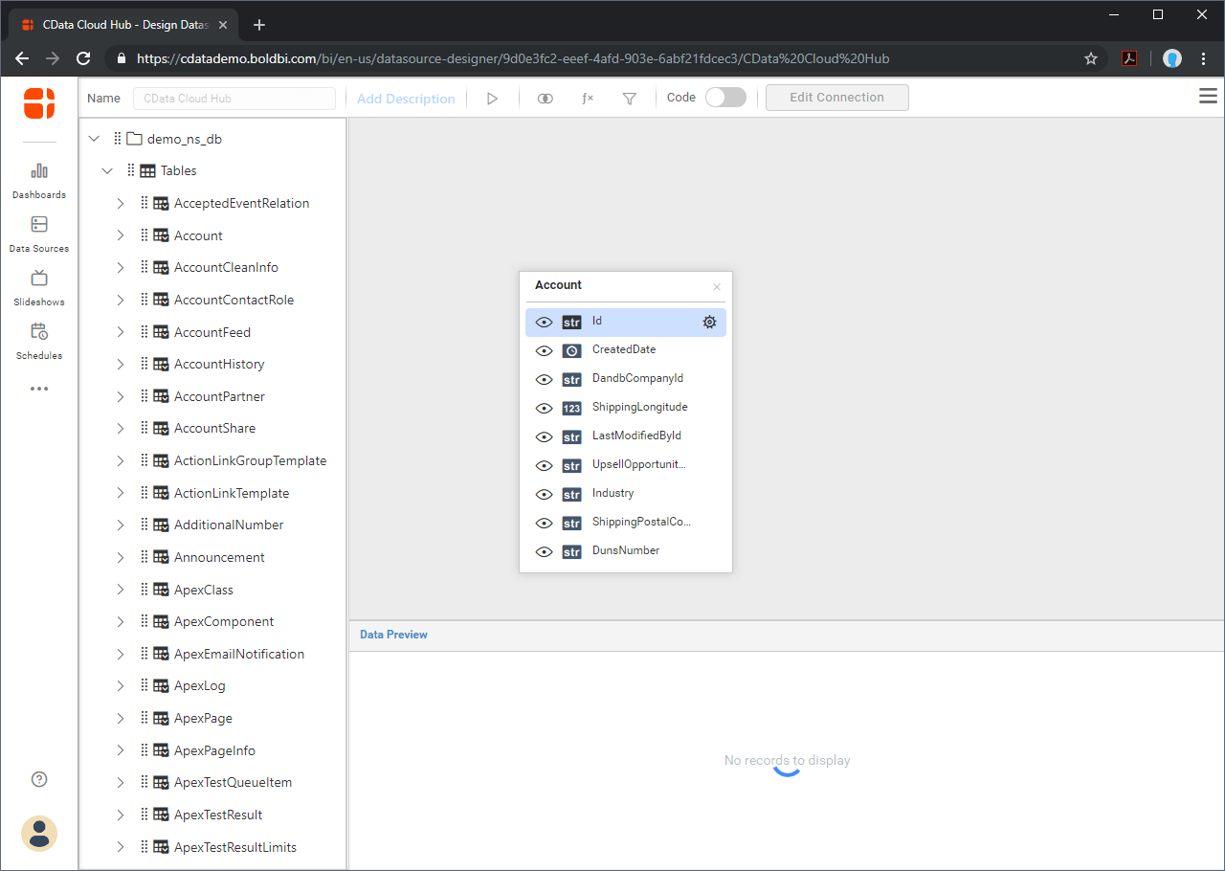This screenshot has height=871, width=1225.
Task: Open Schedules from the sidebar
Action: pyautogui.click(x=39, y=341)
